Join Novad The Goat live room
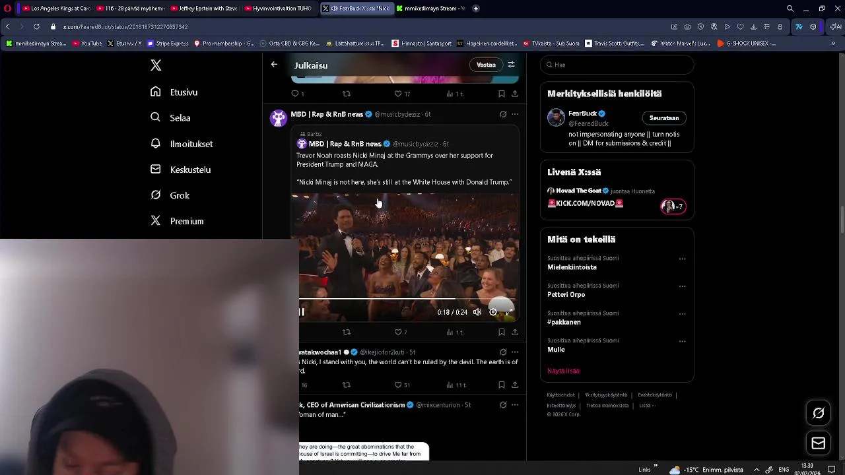Viewport: 845px width, 475px height. (617, 197)
